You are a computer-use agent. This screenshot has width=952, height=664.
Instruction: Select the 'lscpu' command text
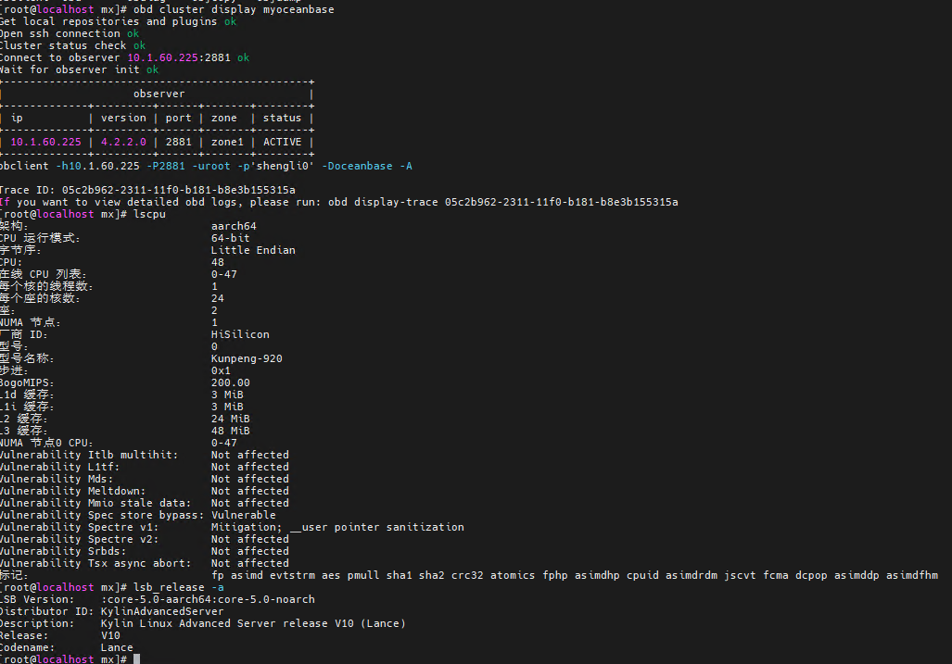click(x=149, y=214)
